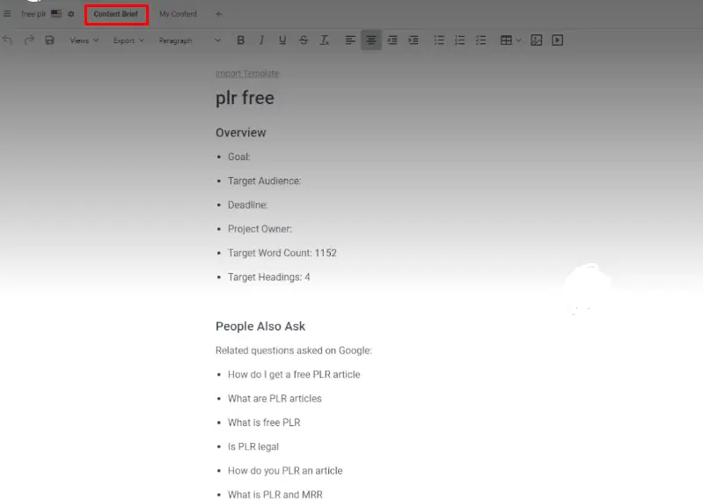The image size is (703, 501).
Task: Open table options arrow
Action: coord(519,41)
